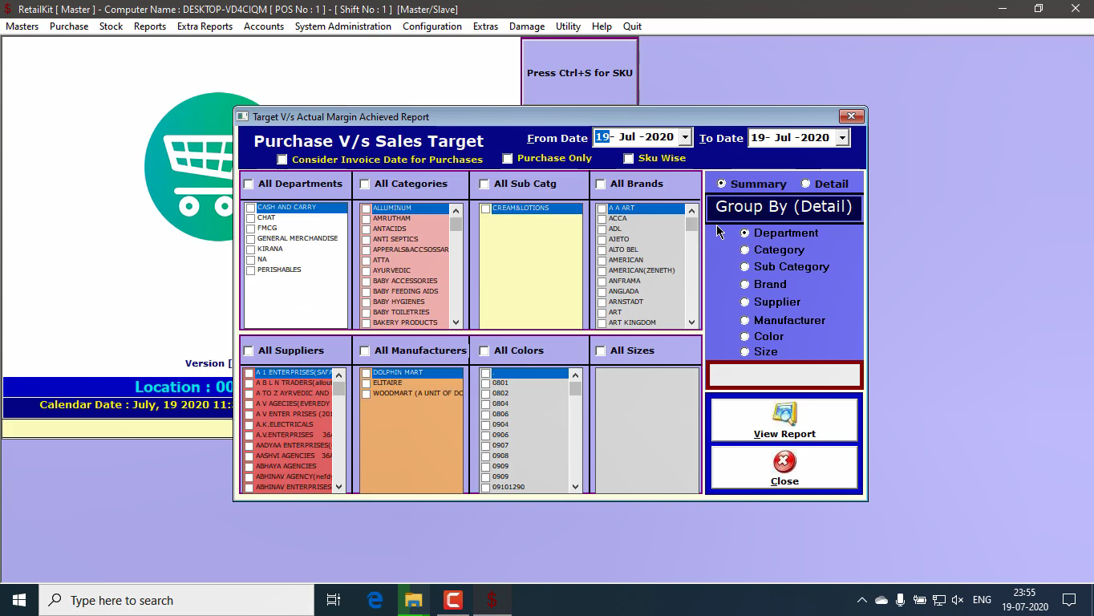
Task: Group by Supplier radio button
Action: [745, 302]
